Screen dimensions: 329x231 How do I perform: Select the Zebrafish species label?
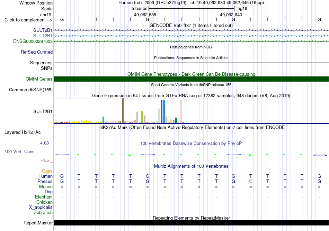click(x=43, y=212)
